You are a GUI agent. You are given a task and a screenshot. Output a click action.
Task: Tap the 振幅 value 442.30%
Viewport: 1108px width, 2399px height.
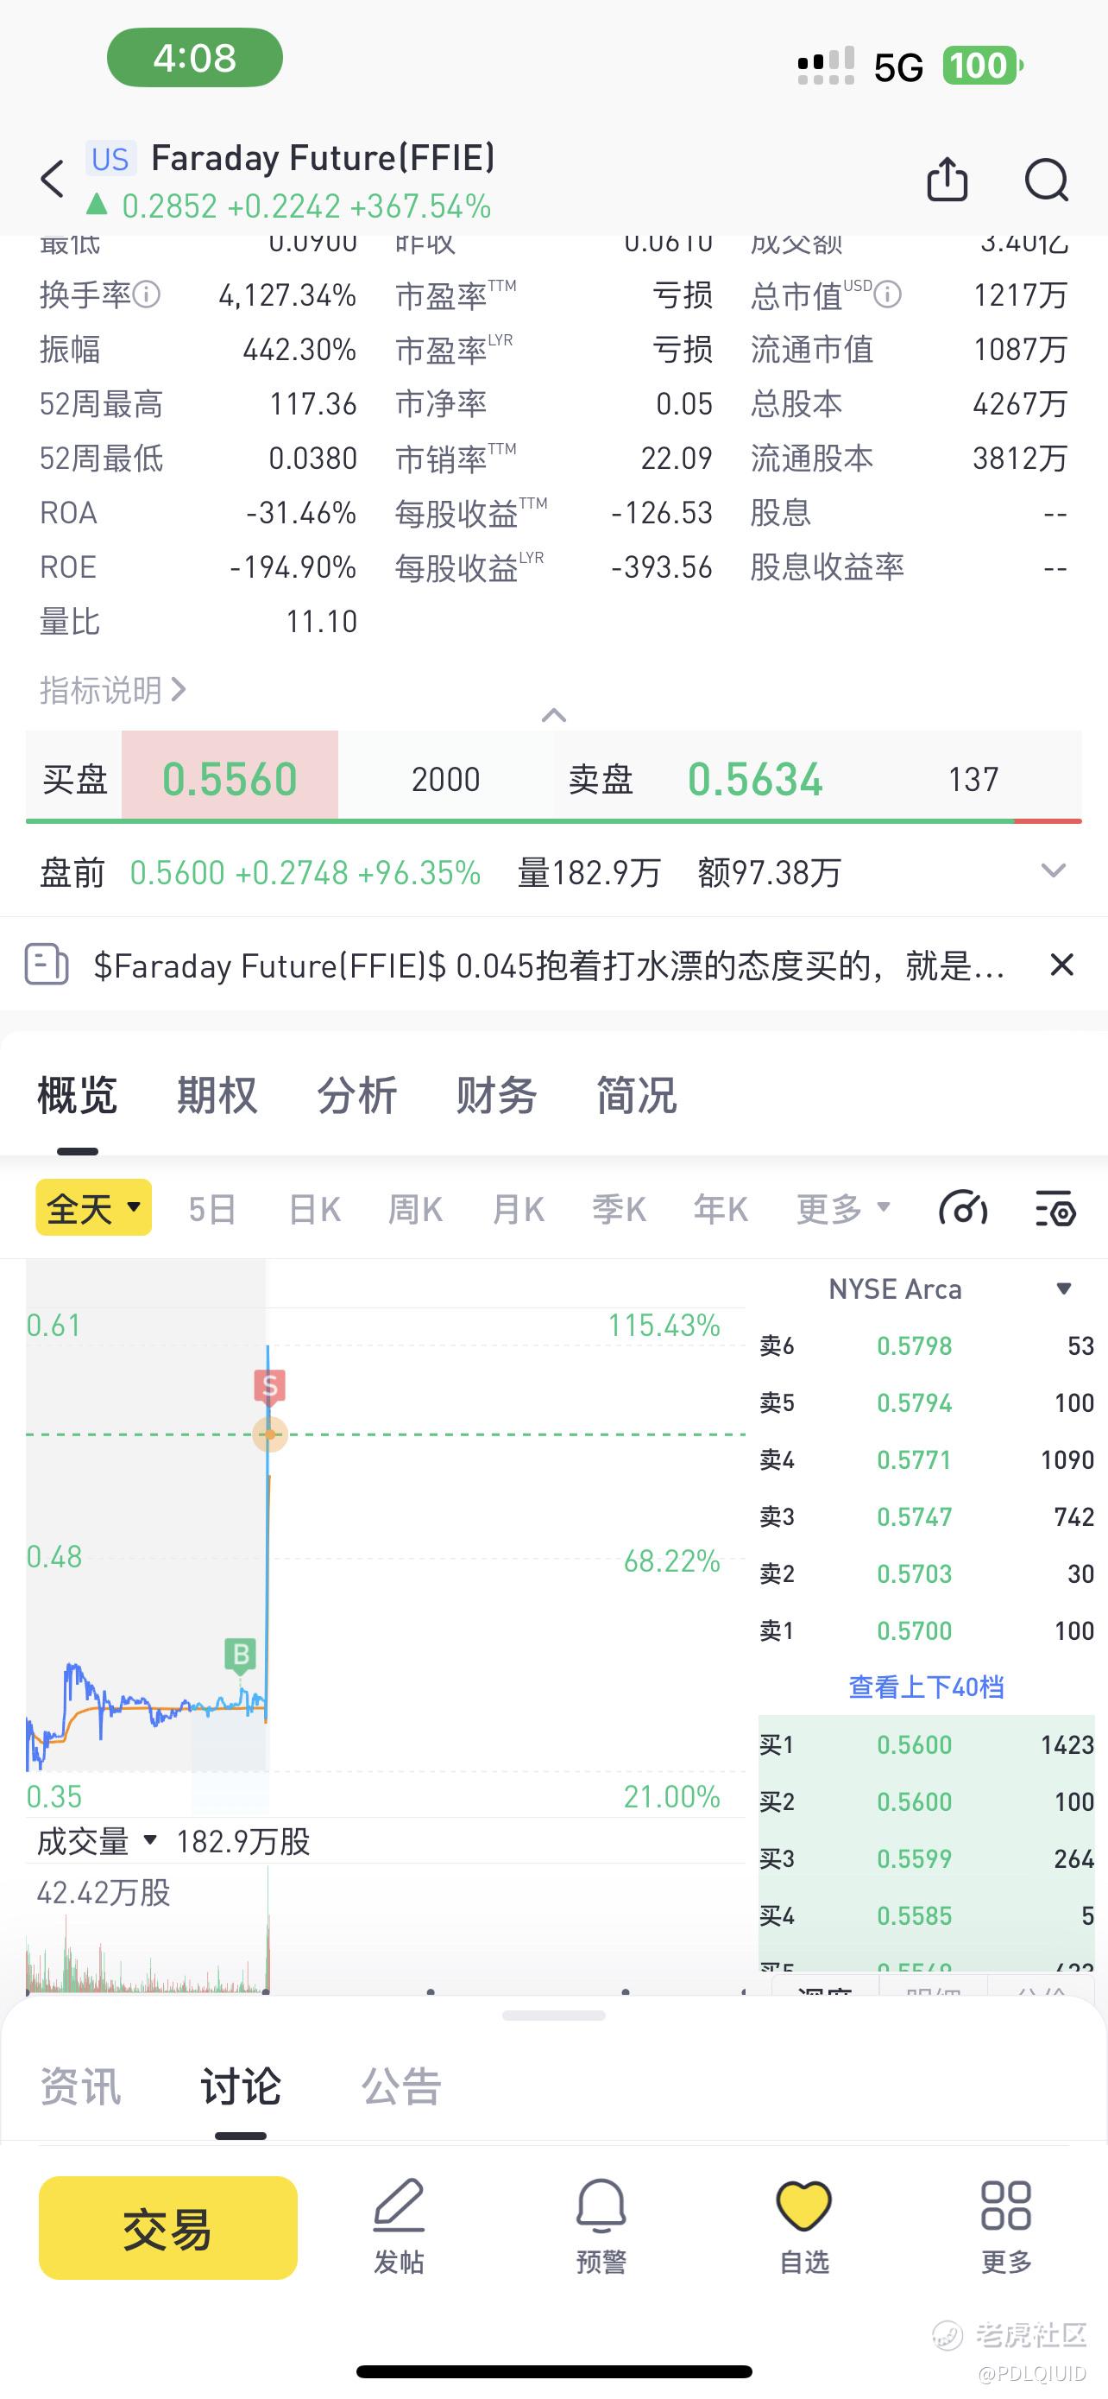(299, 349)
